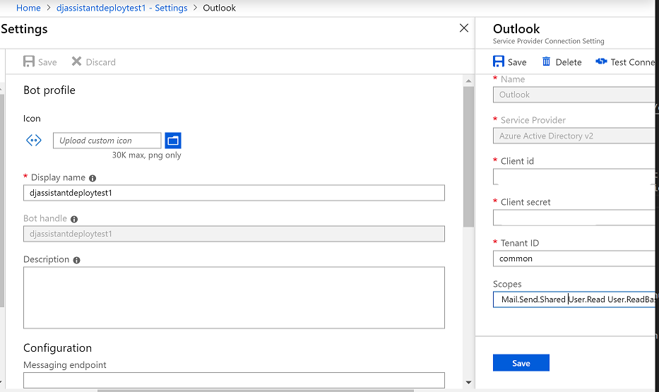Viewport: 659px width, 392px height.
Task: Click the Client id field
Action: point(574,177)
